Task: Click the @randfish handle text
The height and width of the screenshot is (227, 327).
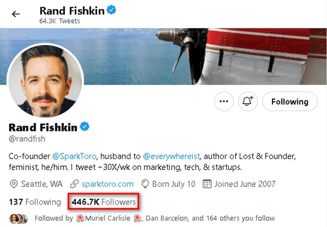Action: [x=27, y=139]
